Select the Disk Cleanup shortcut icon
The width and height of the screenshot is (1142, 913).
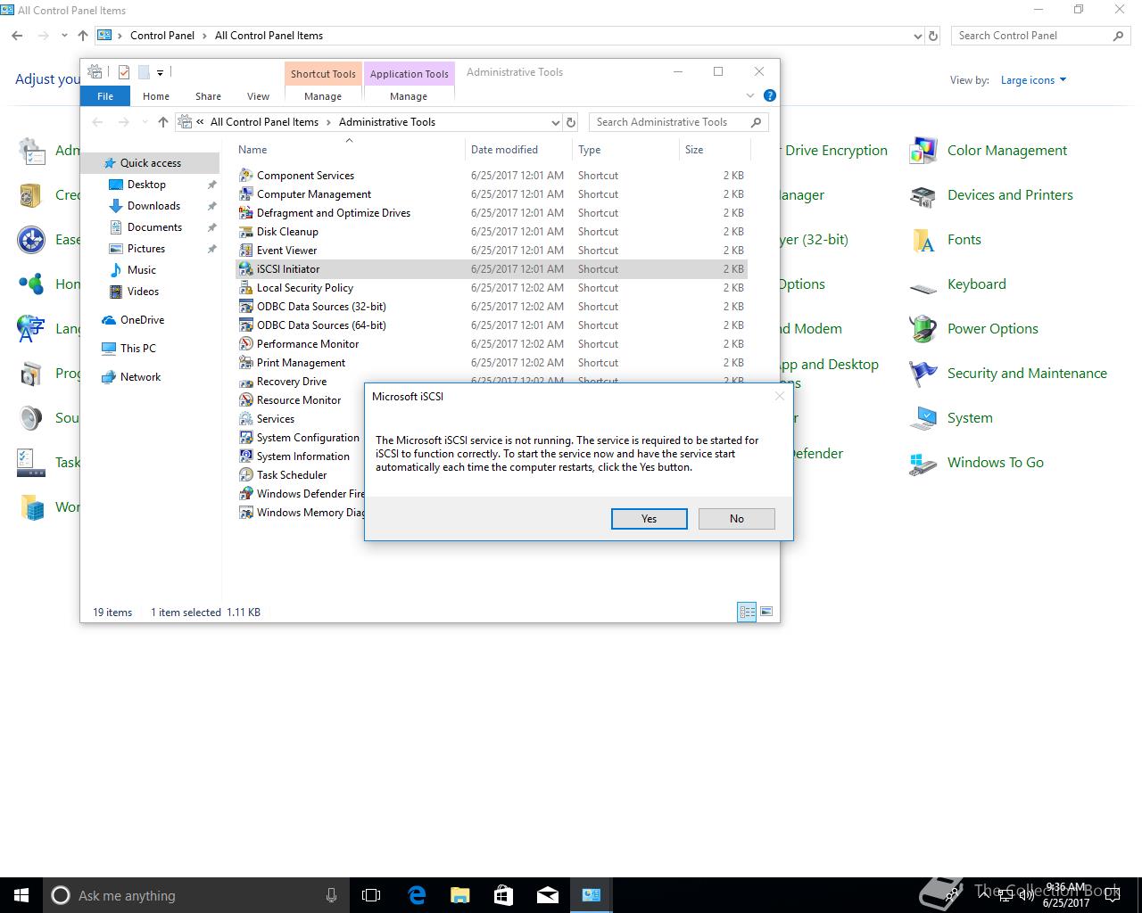[246, 232]
